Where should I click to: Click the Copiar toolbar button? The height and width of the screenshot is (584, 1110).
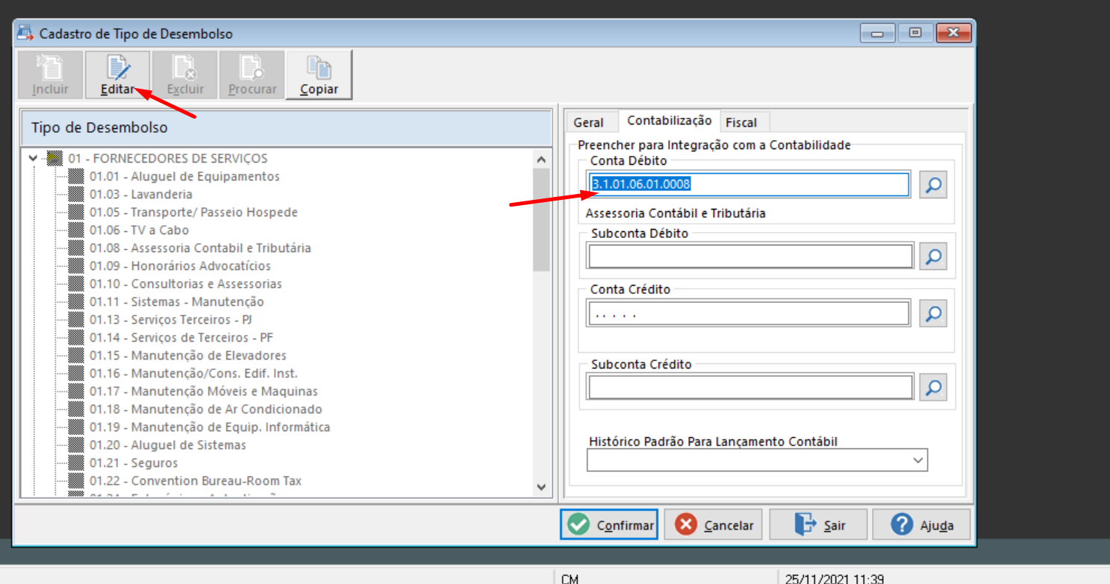[319, 75]
